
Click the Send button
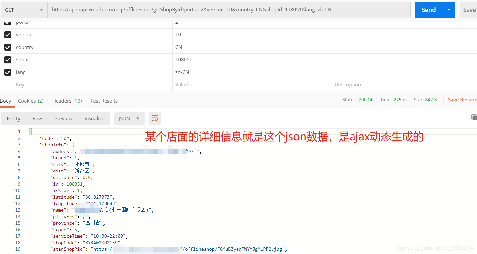click(x=428, y=9)
